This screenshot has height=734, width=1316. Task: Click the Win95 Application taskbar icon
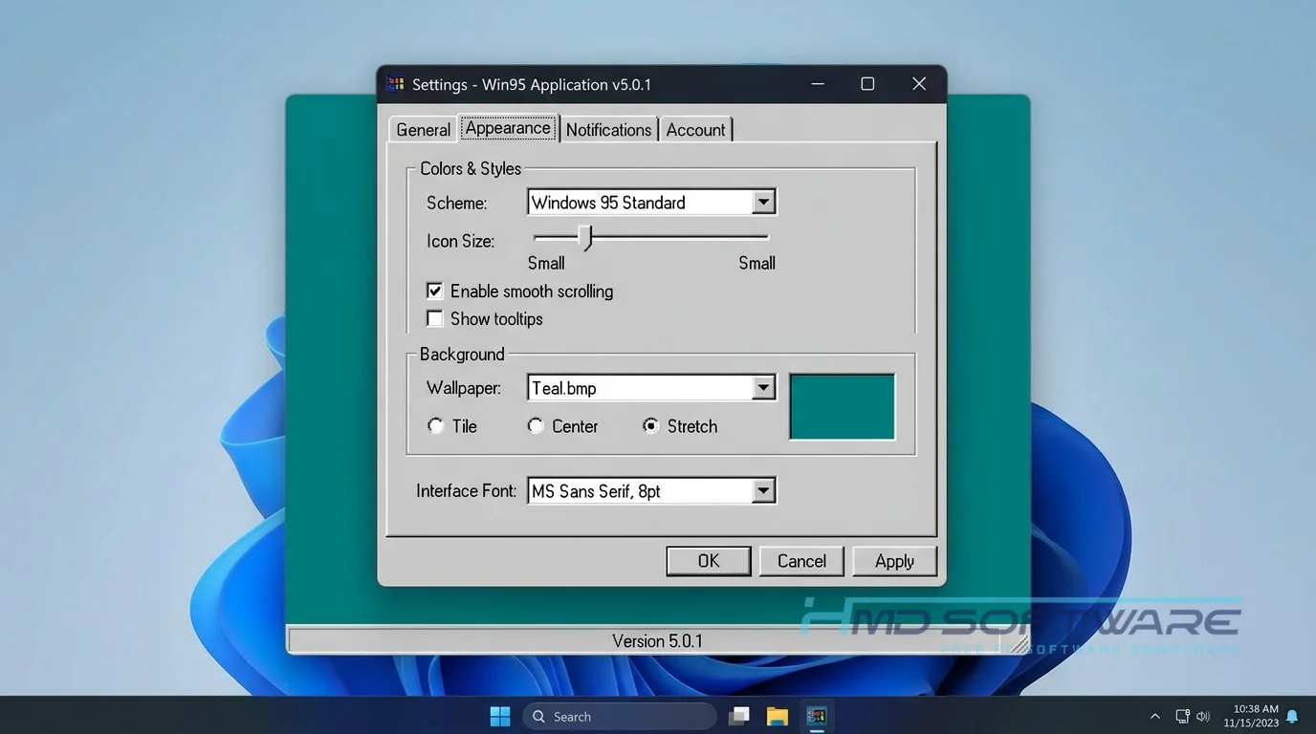pos(816,716)
